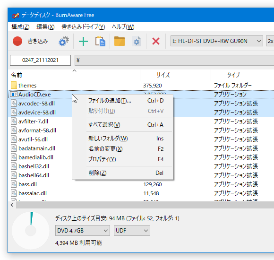This screenshot has height=260, width=274.
Task: Select badatamain.dll in the list
Action: pos(37,148)
